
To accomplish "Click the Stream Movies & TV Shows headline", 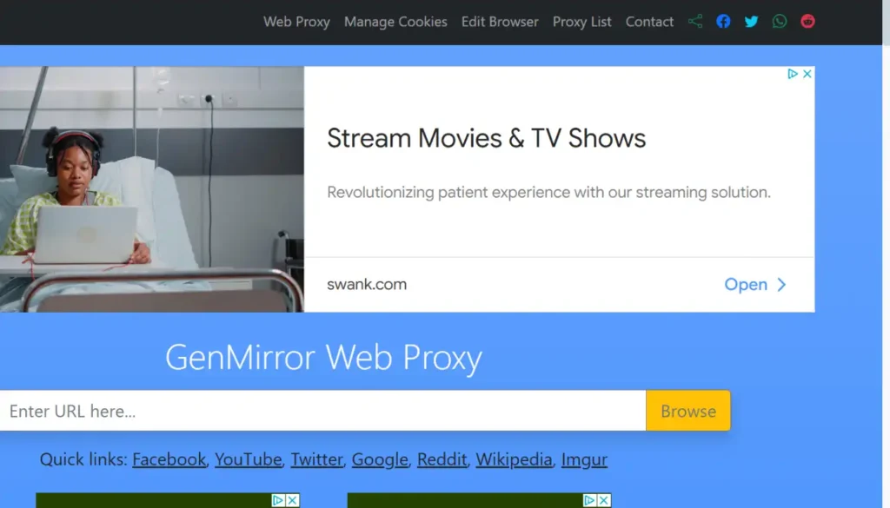I will point(487,138).
